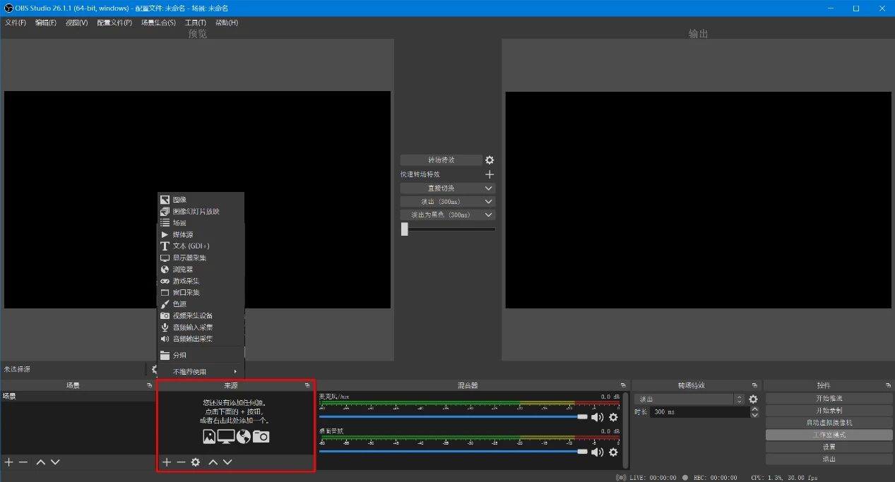
Task: Add a new scene in the 场景 panel
Action: (x=8, y=462)
